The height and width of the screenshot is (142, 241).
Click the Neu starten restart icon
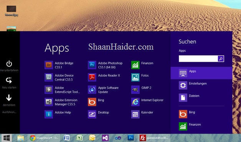(9, 81)
